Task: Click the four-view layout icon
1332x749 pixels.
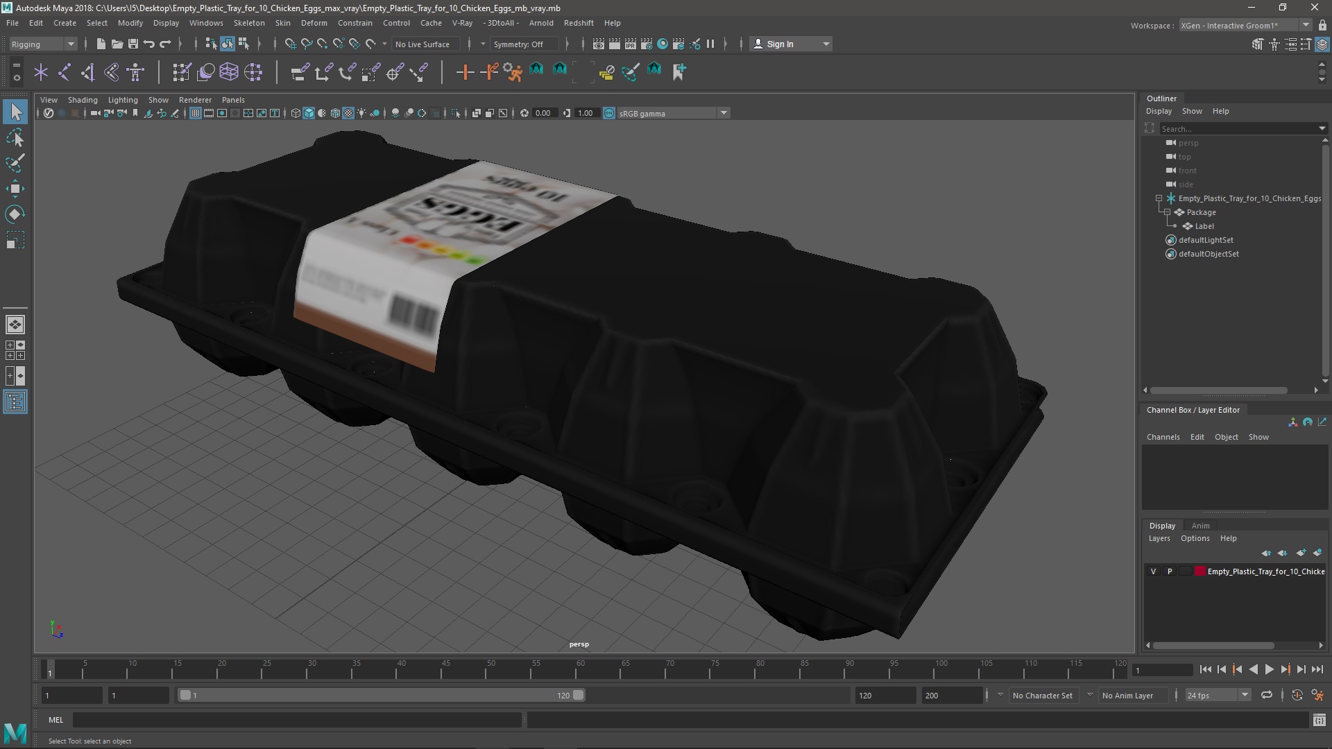Action: [15, 350]
